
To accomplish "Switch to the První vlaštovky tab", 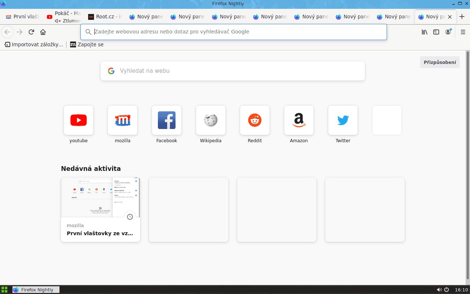I will (x=22, y=17).
